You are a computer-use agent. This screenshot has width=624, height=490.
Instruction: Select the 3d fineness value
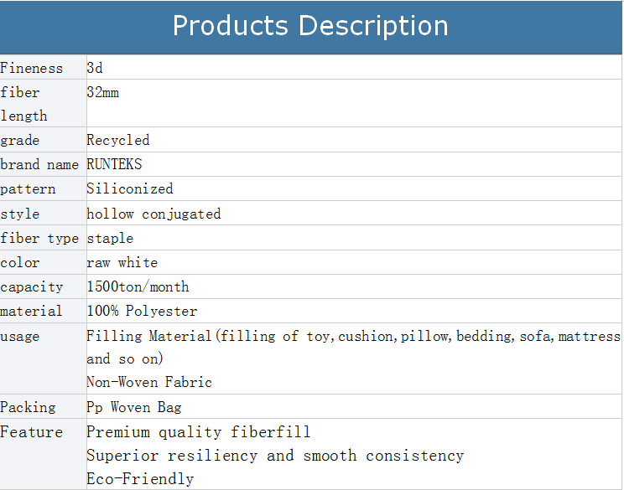[95, 68]
